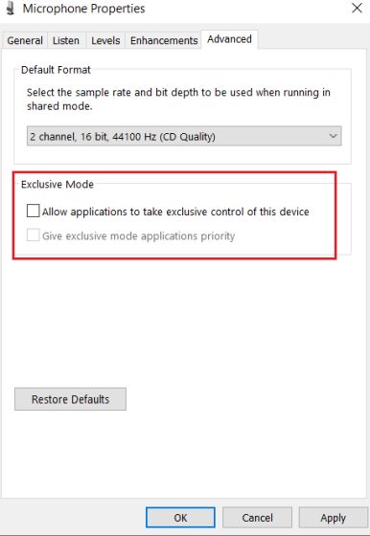Screen dimensions: 370x536
Task: Click the Restore Defaults button
Action: click(70, 399)
